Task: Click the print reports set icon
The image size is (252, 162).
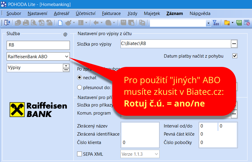Action: [18, 23]
